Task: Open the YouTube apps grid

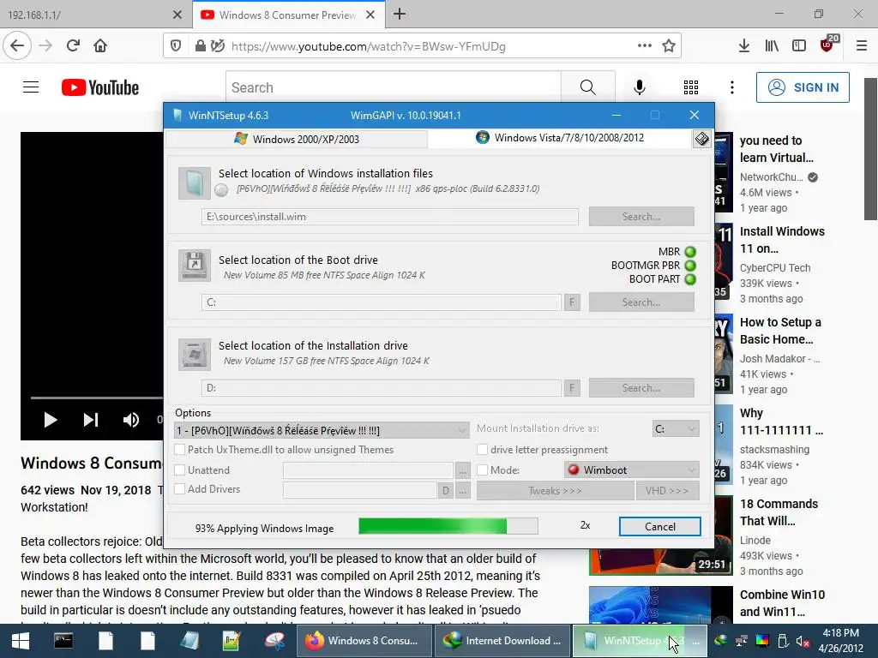Action: click(691, 87)
